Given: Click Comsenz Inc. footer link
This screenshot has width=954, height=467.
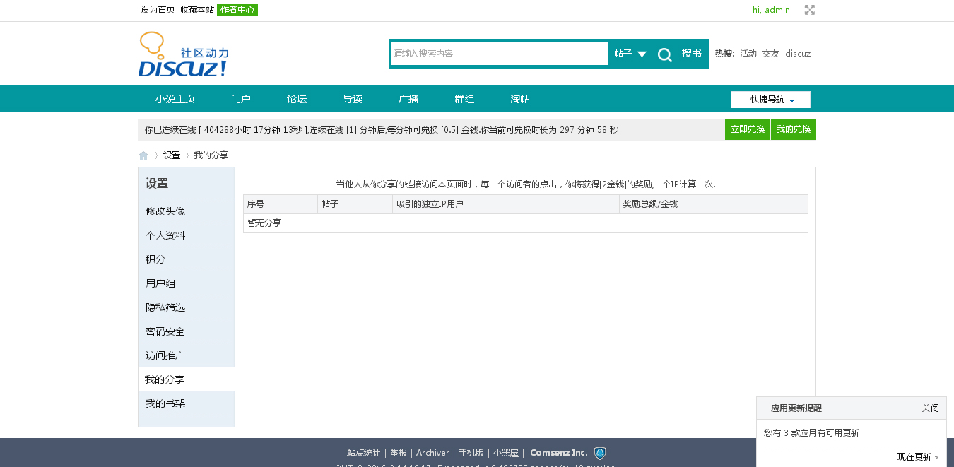Looking at the screenshot, I should (x=559, y=453).
